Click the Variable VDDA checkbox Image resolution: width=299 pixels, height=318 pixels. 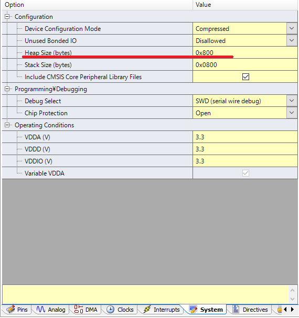[x=245, y=173]
